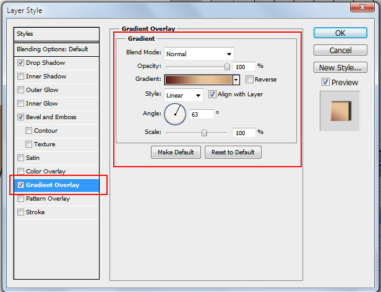Close the Layer Style dialog
Viewport: 381px width, 292px height.
point(365,7)
